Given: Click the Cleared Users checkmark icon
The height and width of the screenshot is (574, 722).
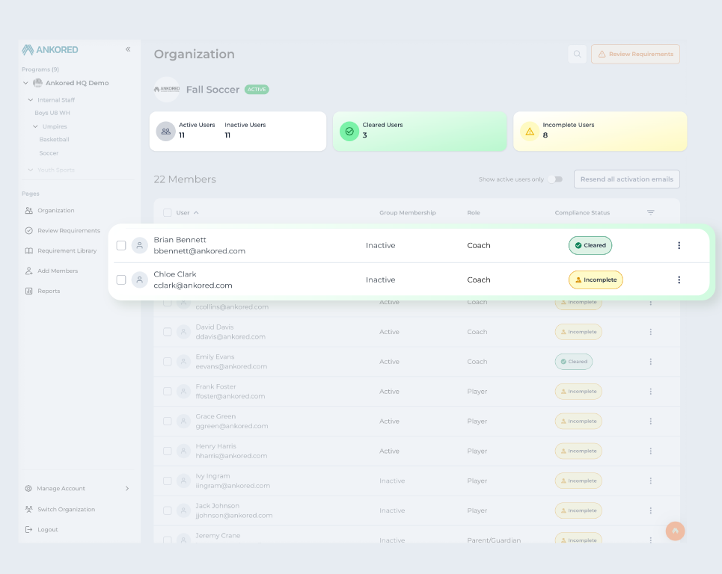Looking at the screenshot, I should coord(349,132).
